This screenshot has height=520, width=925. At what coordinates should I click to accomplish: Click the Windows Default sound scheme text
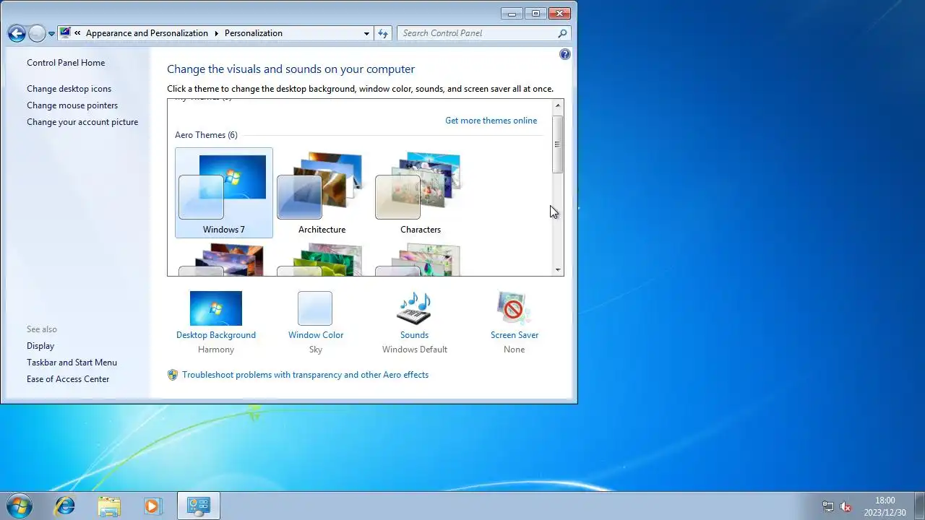click(415, 350)
